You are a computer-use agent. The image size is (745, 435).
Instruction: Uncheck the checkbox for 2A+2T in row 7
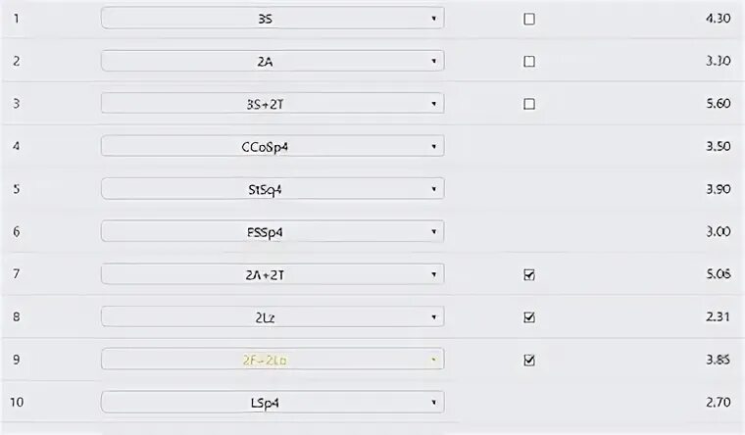click(528, 274)
